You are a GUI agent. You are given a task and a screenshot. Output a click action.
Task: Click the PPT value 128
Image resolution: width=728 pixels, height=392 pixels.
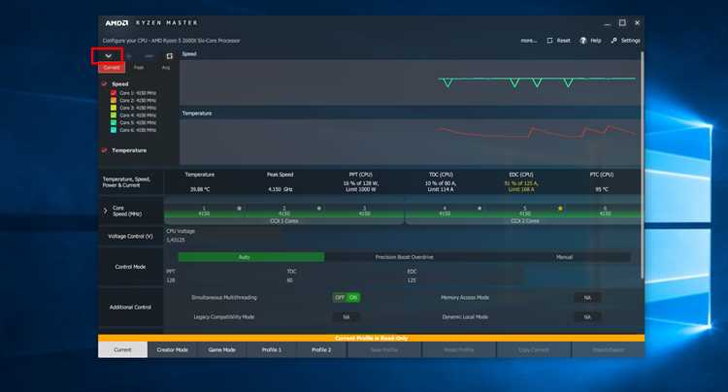pyautogui.click(x=171, y=280)
